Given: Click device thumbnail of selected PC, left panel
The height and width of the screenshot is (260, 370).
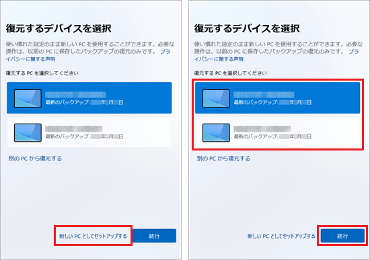Looking at the screenshot, I should (x=28, y=99).
